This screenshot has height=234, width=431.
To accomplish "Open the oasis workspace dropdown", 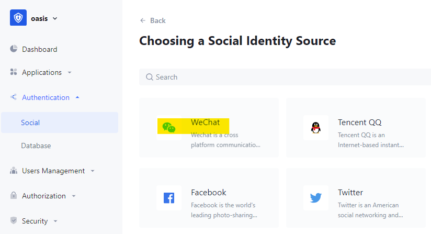I will click(x=55, y=18).
